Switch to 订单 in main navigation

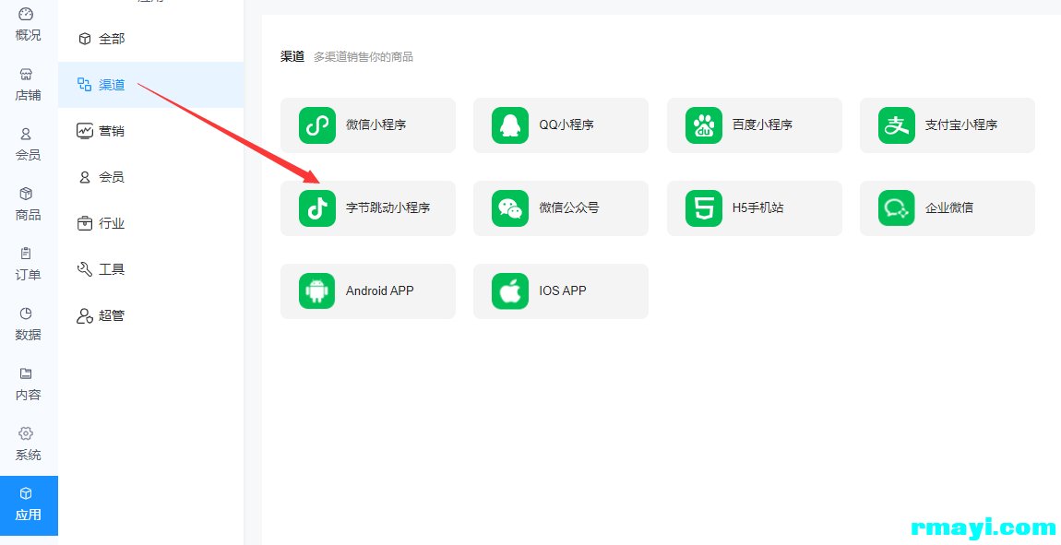[29, 265]
